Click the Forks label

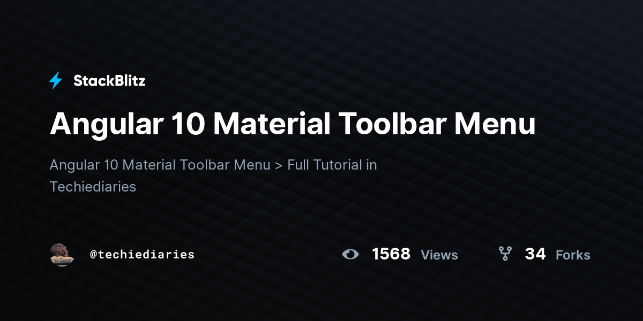tap(573, 255)
